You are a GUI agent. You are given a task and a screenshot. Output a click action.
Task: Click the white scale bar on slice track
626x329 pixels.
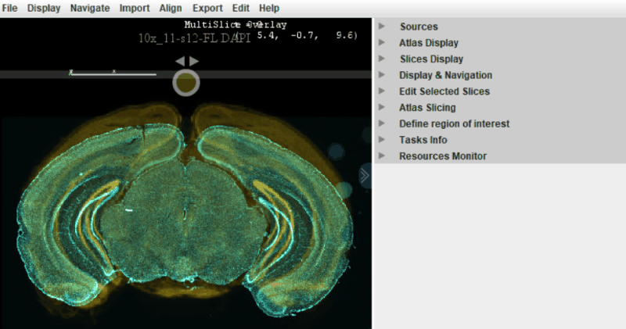pyautogui.click(x=113, y=73)
